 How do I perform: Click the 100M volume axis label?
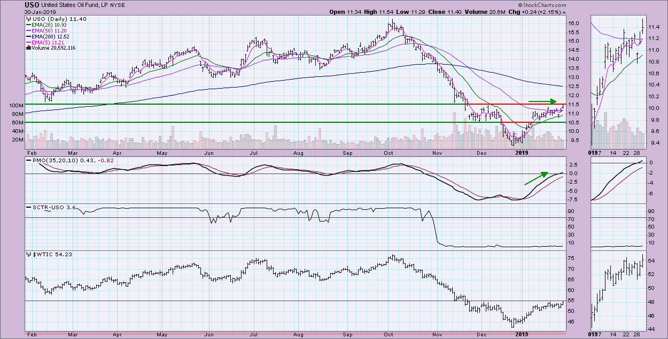click(16, 106)
